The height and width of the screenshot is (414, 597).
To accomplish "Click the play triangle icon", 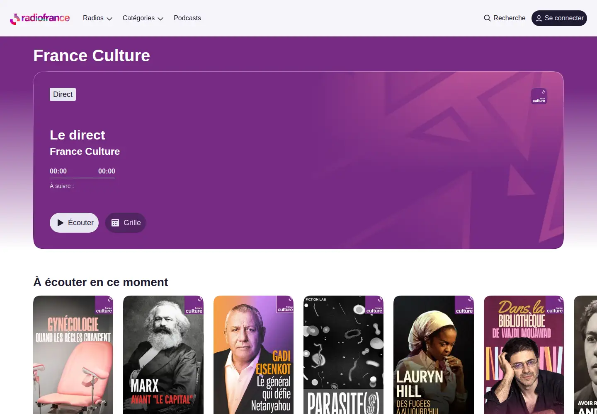I will (61, 223).
